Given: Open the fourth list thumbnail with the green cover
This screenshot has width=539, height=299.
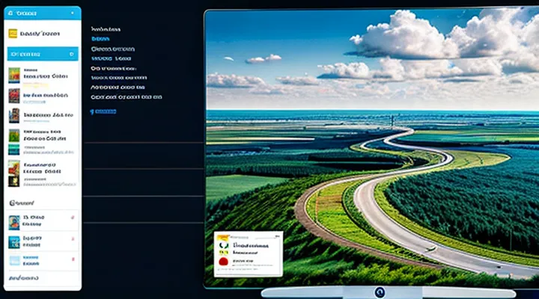Looking at the screenshot, I should (14, 136).
